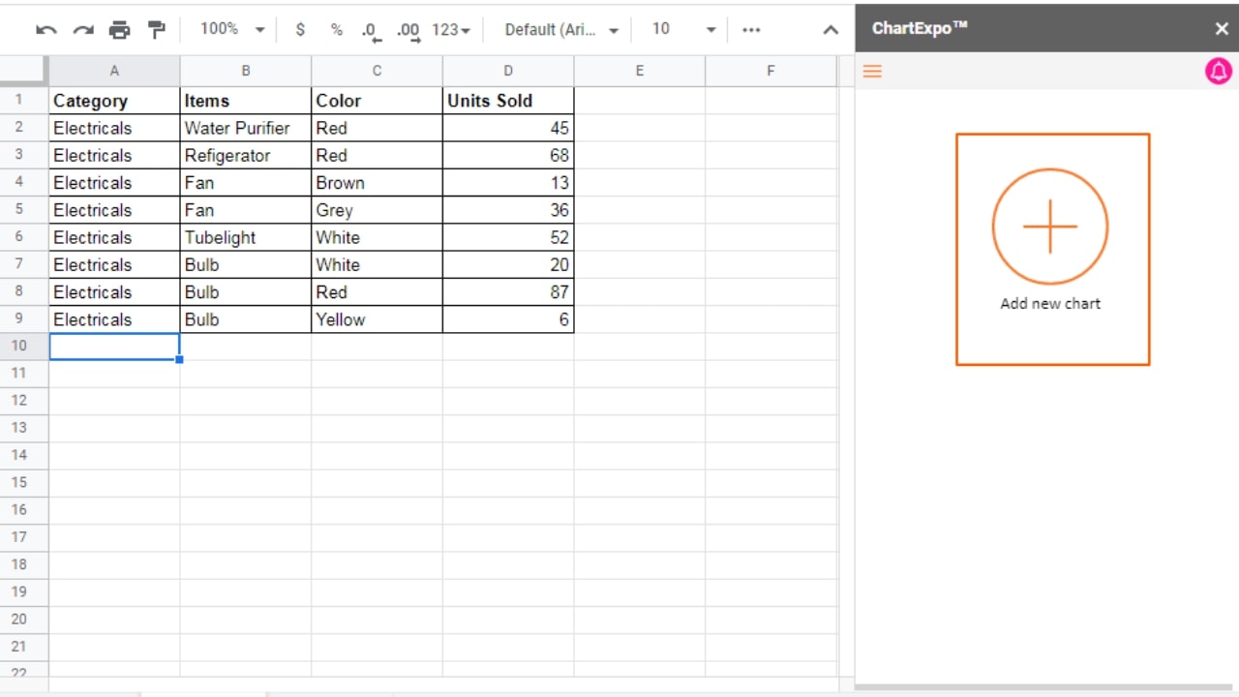1239x697 pixels.
Task: Click the 'Refigerator' cell
Action: coord(246,155)
